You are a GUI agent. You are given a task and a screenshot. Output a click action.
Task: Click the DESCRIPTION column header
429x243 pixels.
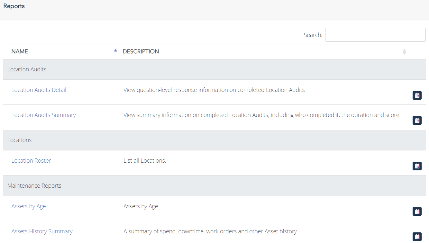point(141,51)
